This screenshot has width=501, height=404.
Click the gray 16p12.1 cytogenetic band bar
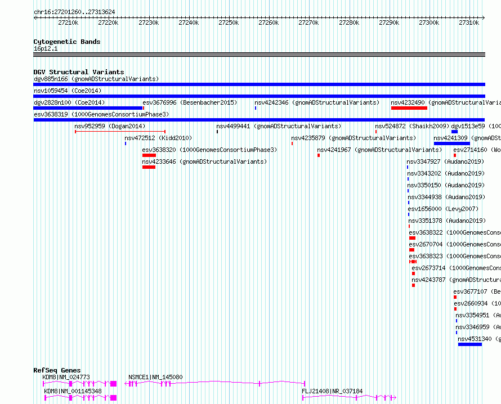pyautogui.click(x=259, y=55)
